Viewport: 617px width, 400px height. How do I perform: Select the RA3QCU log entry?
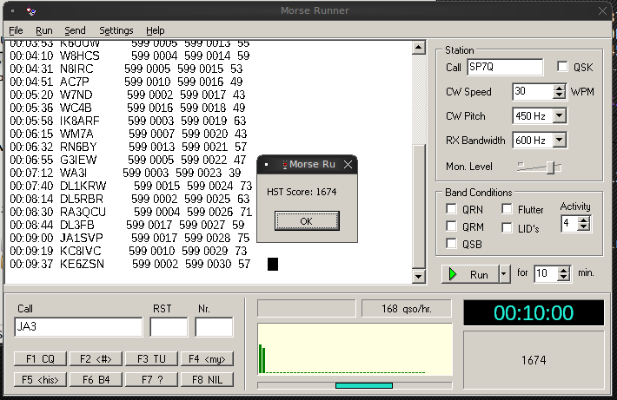(x=130, y=213)
